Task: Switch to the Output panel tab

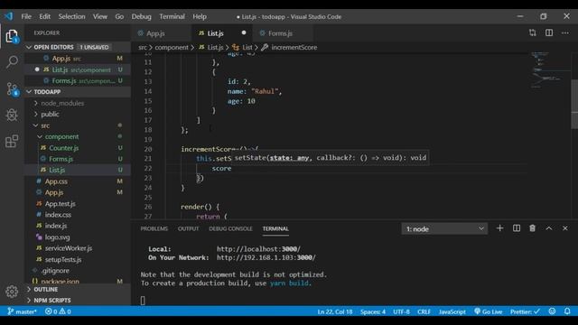Action: 189,228
